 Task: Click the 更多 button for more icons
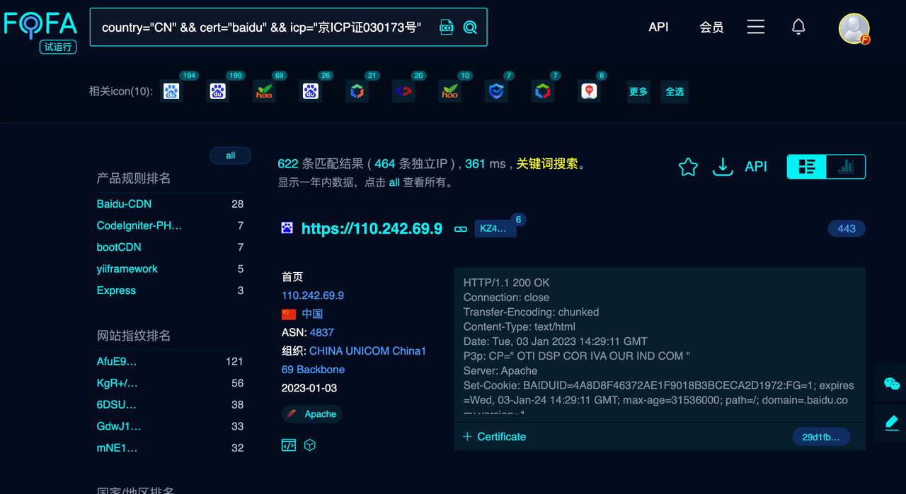(638, 92)
